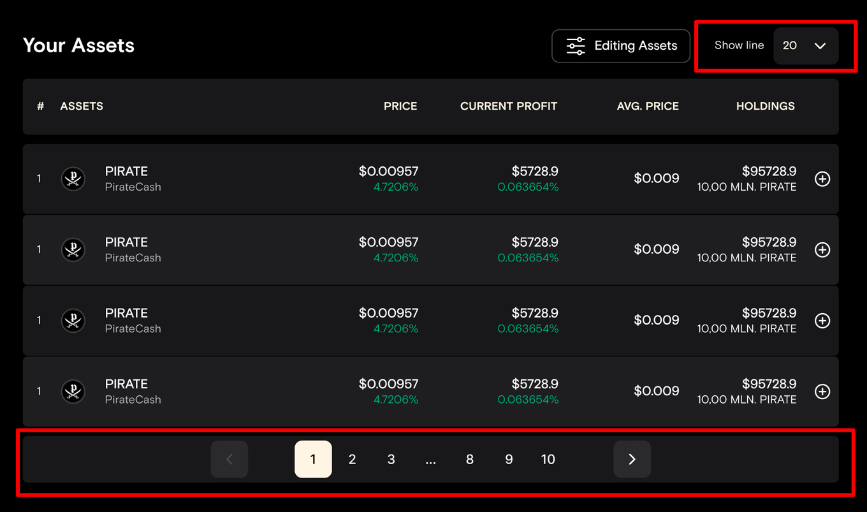Viewport: 867px width, 512px height.
Task: Jump to page 10
Action: coord(548,459)
